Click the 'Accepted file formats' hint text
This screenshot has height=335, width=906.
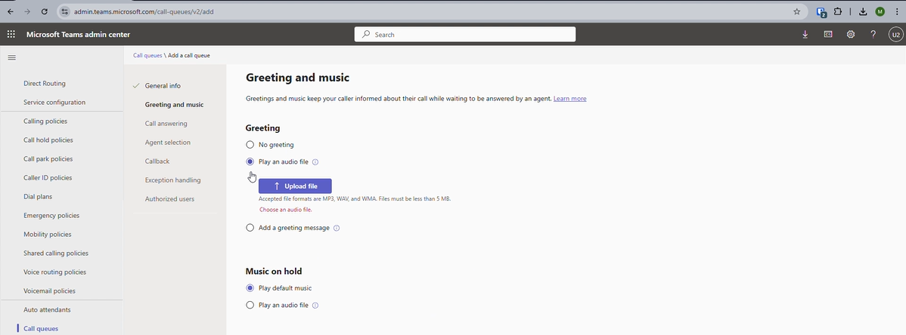(x=355, y=199)
